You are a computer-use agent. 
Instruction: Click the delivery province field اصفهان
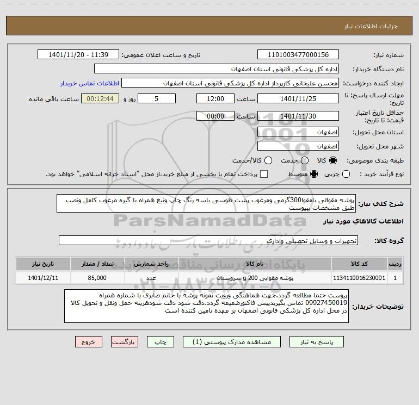pos(298,132)
